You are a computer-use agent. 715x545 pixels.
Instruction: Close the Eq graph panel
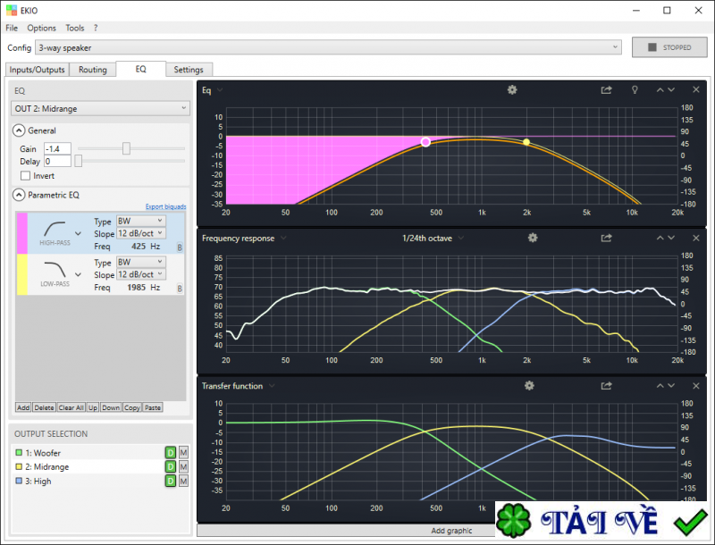coord(696,90)
